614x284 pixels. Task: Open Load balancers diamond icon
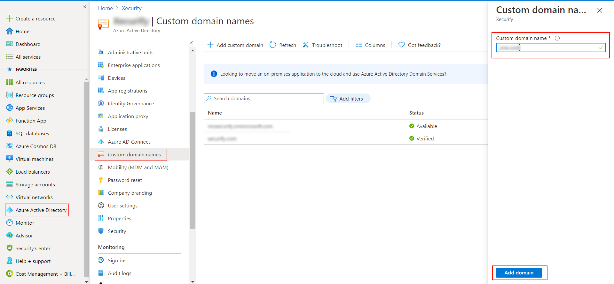10,172
